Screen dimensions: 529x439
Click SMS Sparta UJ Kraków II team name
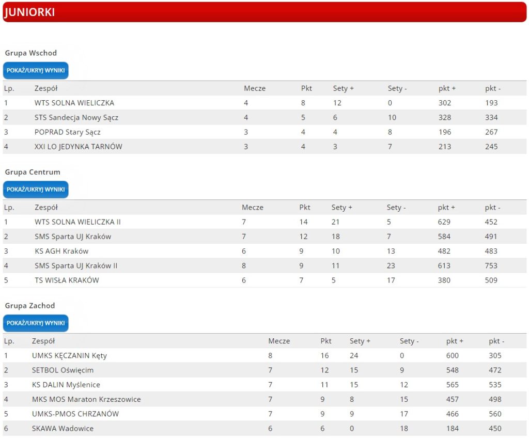point(76,265)
